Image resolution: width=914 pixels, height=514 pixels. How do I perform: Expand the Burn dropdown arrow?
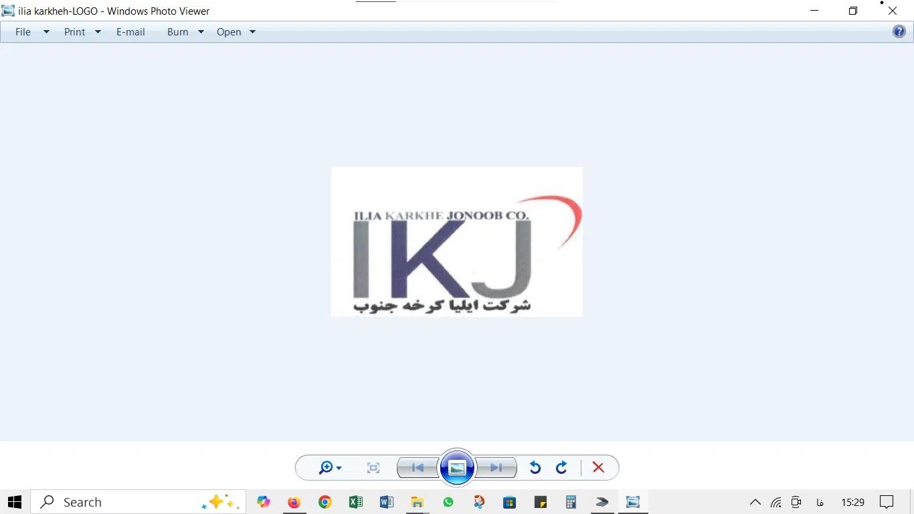click(201, 32)
